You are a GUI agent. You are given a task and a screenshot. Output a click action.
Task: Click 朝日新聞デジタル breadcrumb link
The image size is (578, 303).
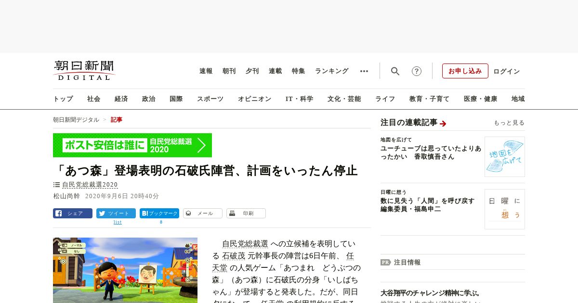76,120
